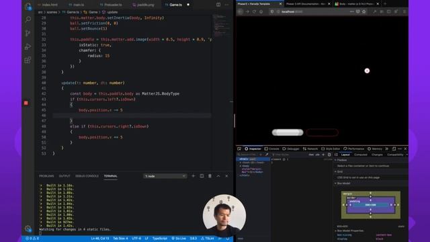Go to browser home page icon

tap(261, 11)
